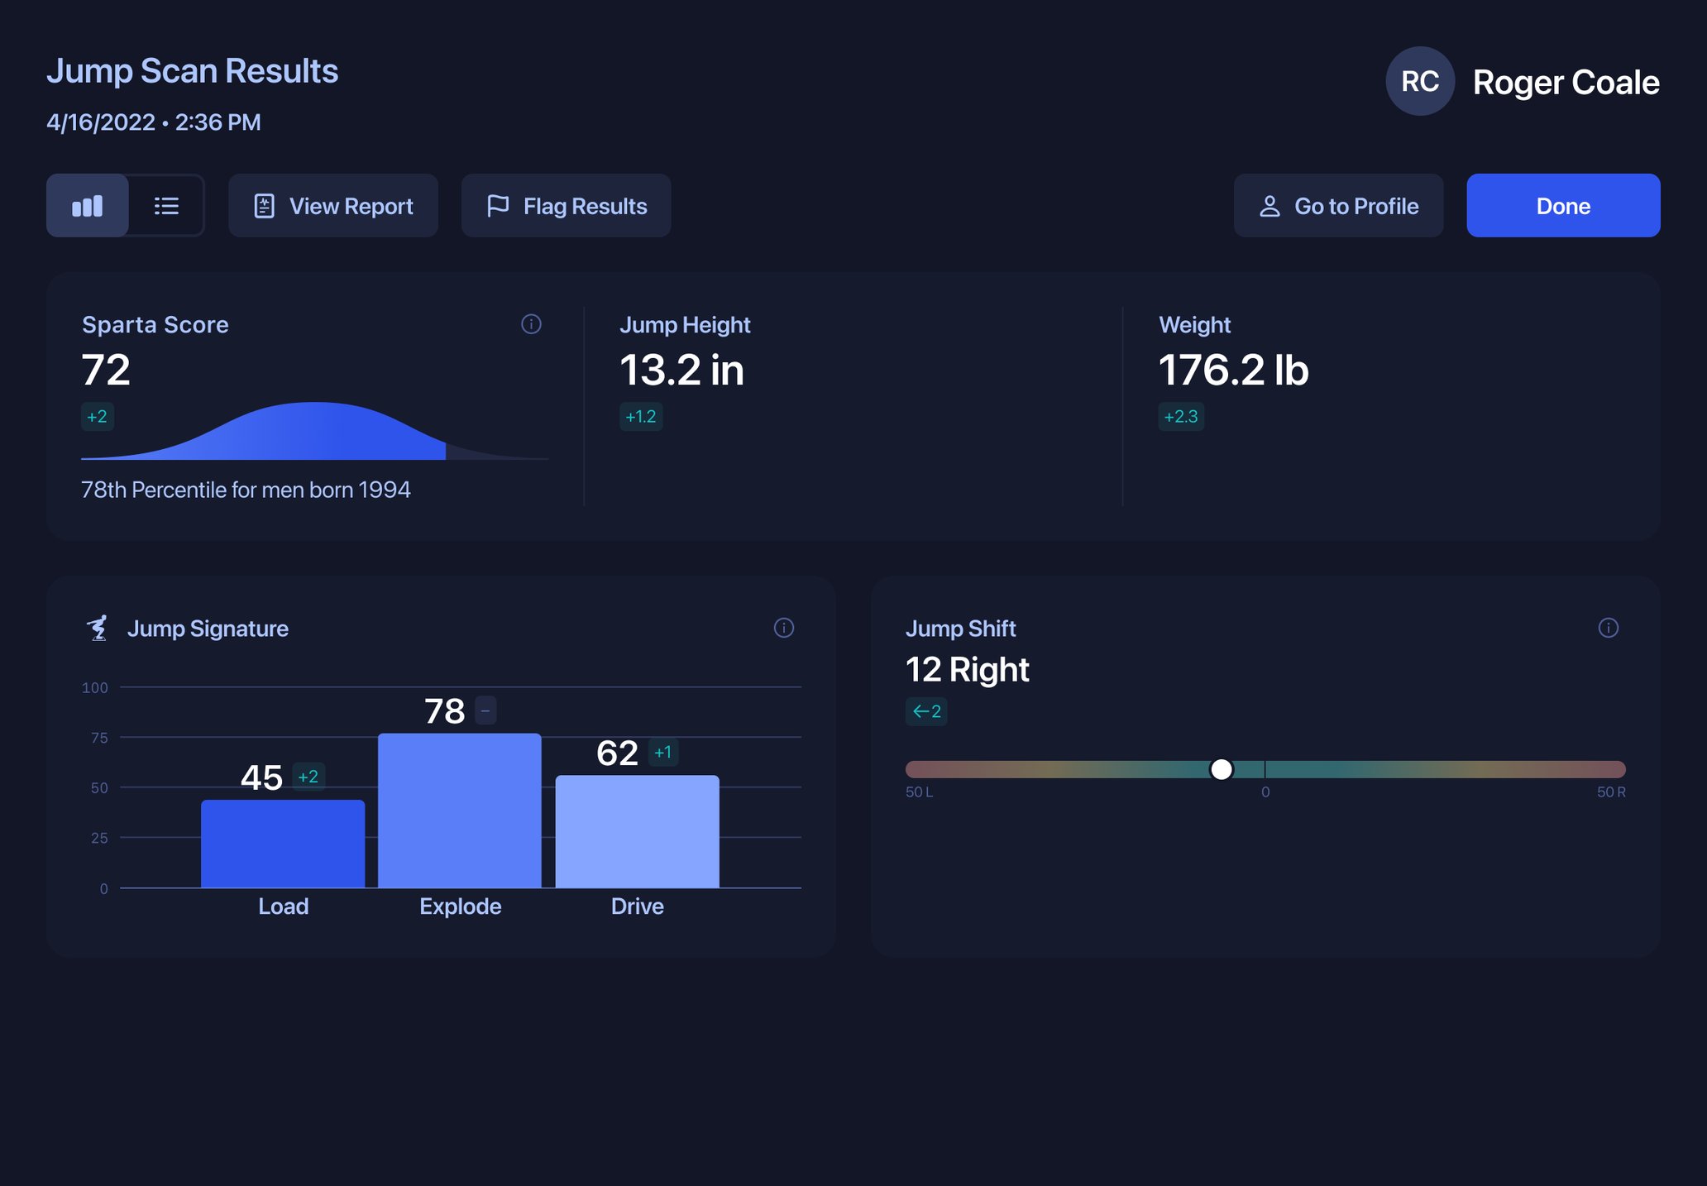Screen dimensions: 1707x1186
Task: Select the Drive bar in chart
Action: pos(637,831)
